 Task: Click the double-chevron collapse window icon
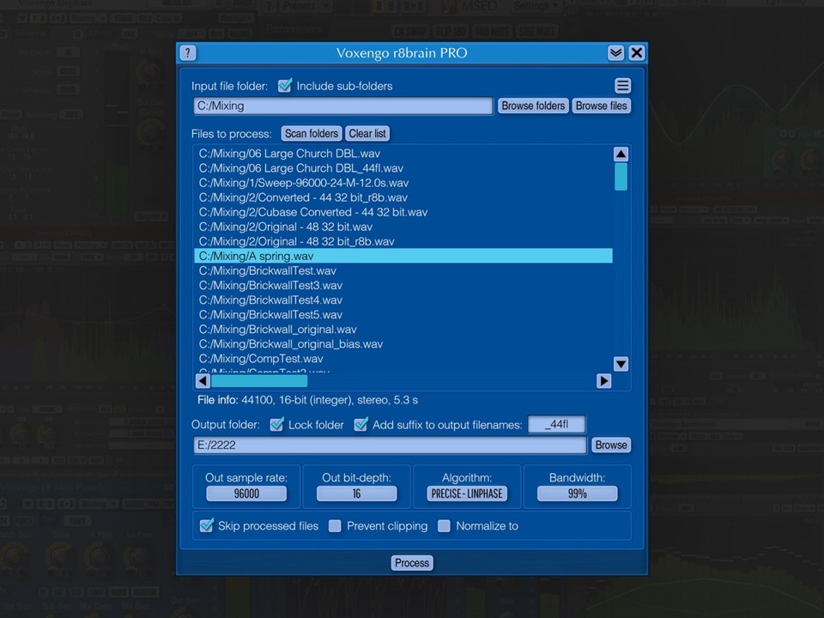click(615, 52)
